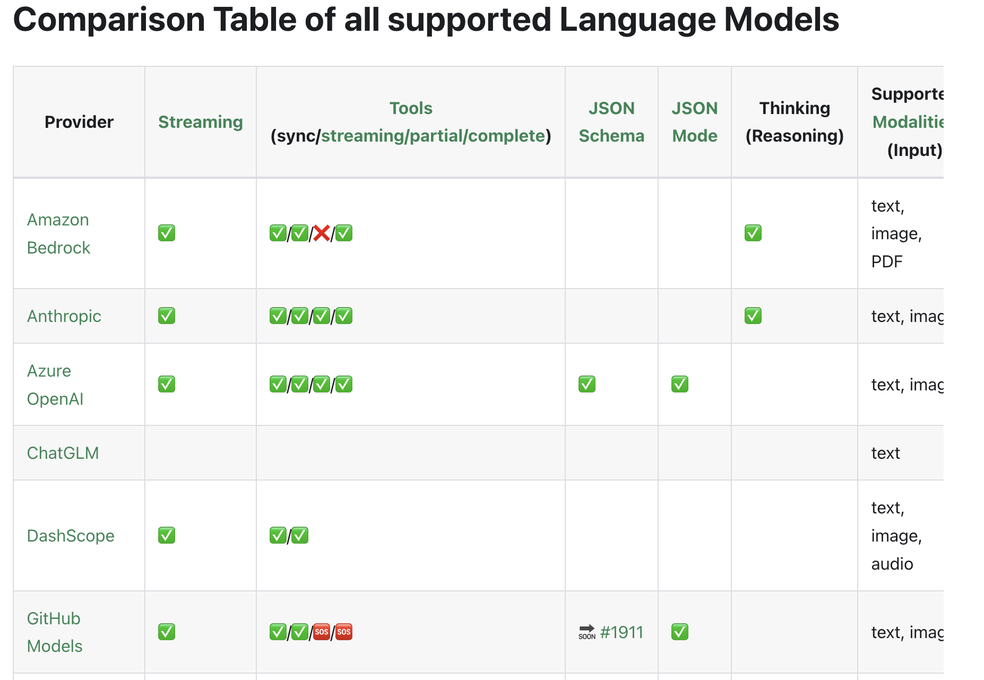This screenshot has height=680, width=984.
Task: Click Azure OpenAI's JSON Schema check mark
Action: (587, 384)
